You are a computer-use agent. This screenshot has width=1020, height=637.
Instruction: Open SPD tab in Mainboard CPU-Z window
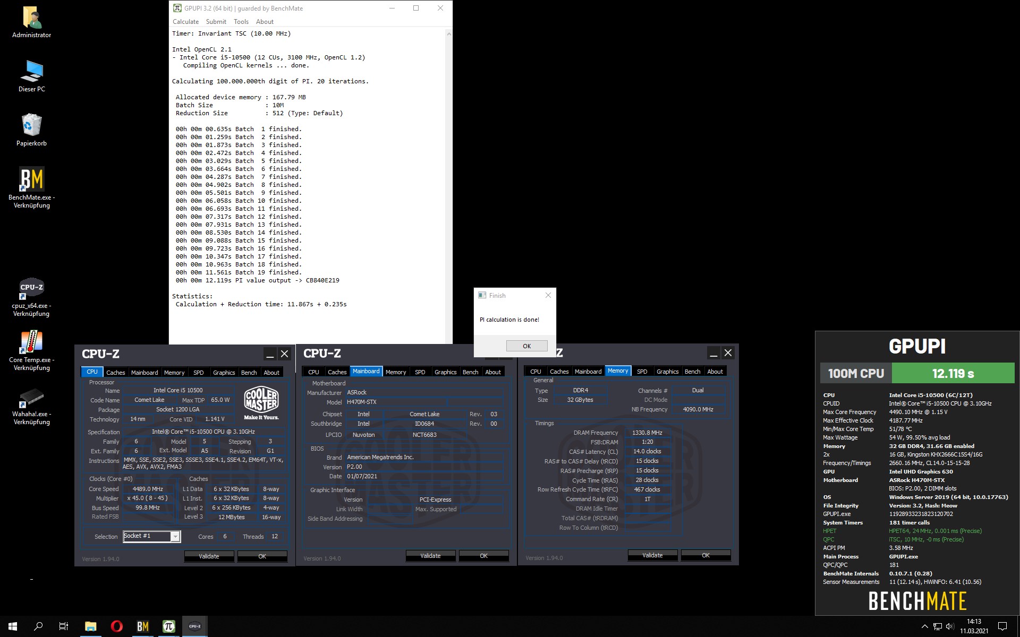pyautogui.click(x=420, y=372)
